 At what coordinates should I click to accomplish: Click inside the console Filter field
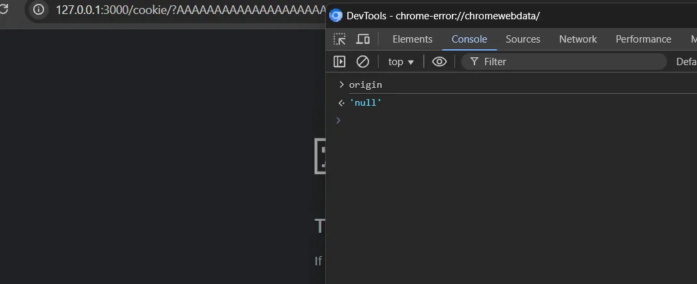(x=564, y=62)
